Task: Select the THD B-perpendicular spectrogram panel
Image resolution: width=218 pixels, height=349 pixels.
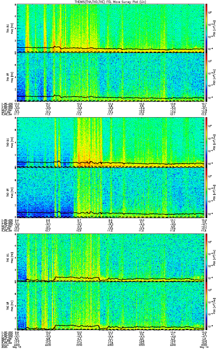Action: (x=111, y=143)
